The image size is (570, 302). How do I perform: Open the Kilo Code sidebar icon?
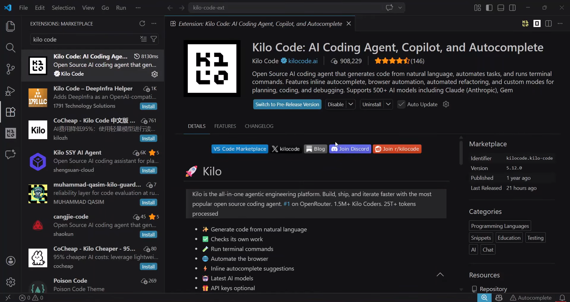tap(11, 133)
